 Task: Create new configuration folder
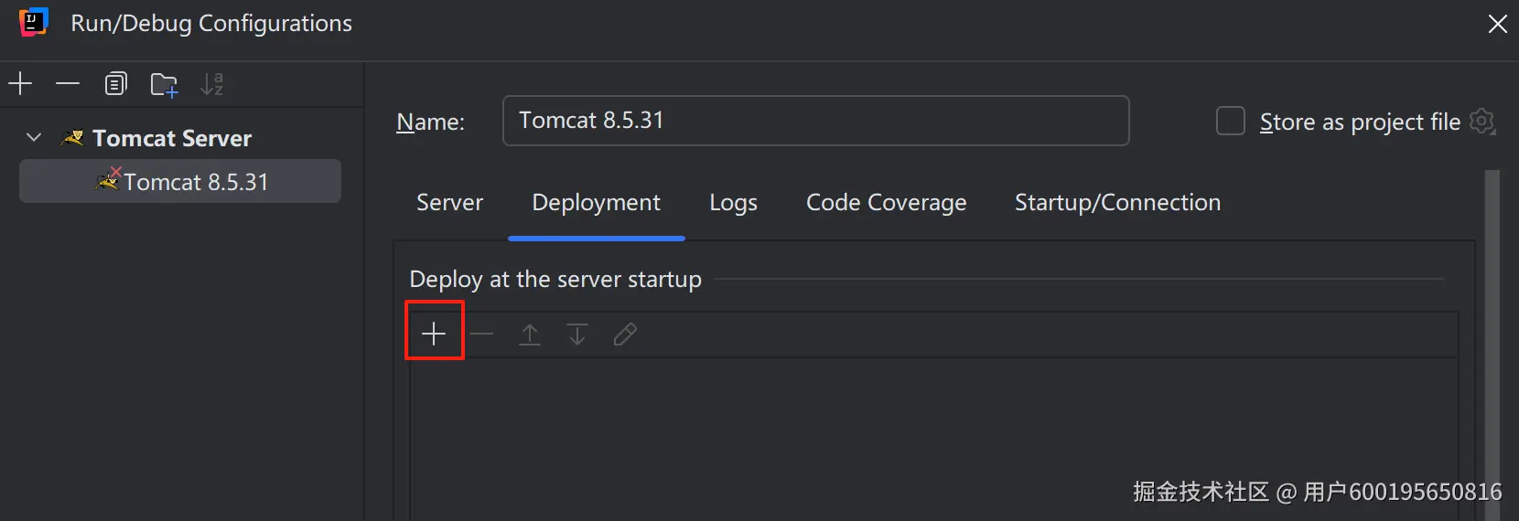pos(164,85)
